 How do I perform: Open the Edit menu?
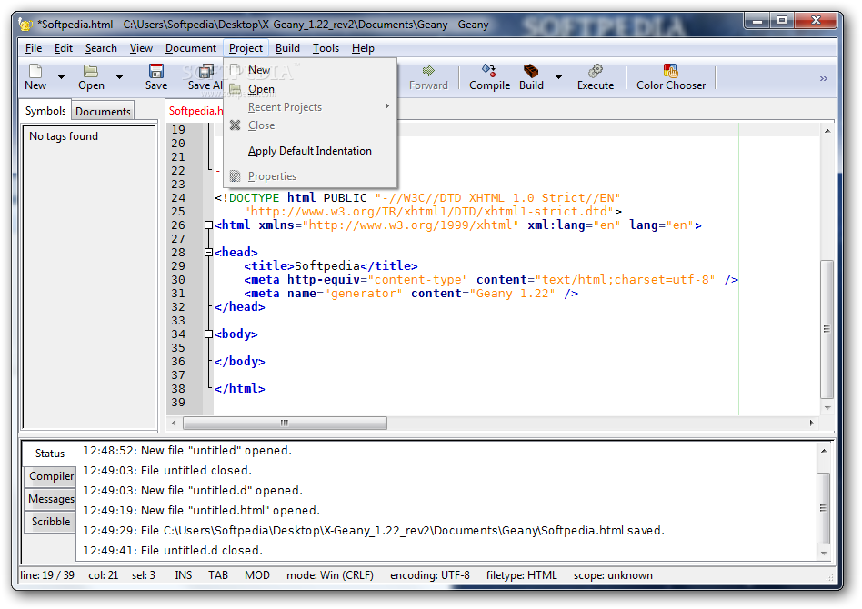tap(64, 48)
